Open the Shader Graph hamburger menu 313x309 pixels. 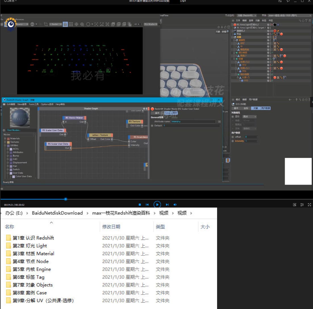click(4, 104)
